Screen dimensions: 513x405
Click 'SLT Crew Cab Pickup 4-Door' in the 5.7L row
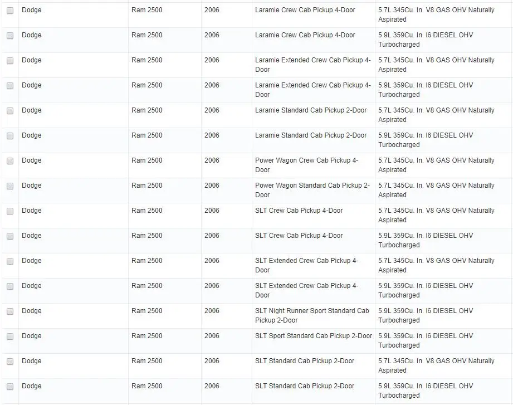[x=299, y=211]
